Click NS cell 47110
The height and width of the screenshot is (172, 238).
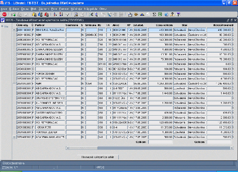coord(102,64)
